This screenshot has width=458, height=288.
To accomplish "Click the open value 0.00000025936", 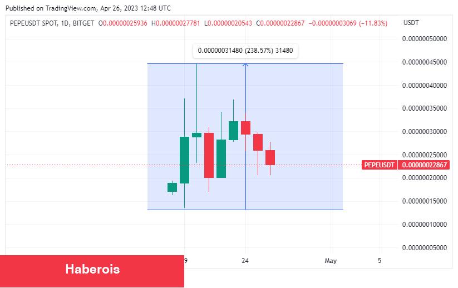I will (125, 23).
